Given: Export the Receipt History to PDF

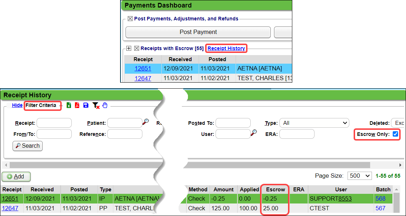Looking at the screenshot, I should pyautogui.click(x=77, y=105).
